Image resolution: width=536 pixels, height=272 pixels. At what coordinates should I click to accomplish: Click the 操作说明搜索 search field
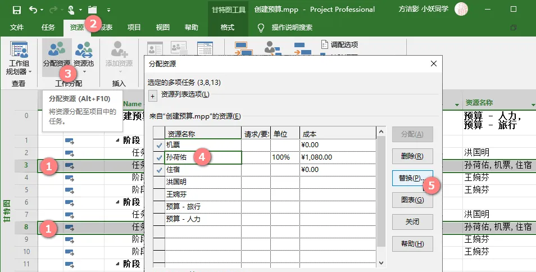292,28
